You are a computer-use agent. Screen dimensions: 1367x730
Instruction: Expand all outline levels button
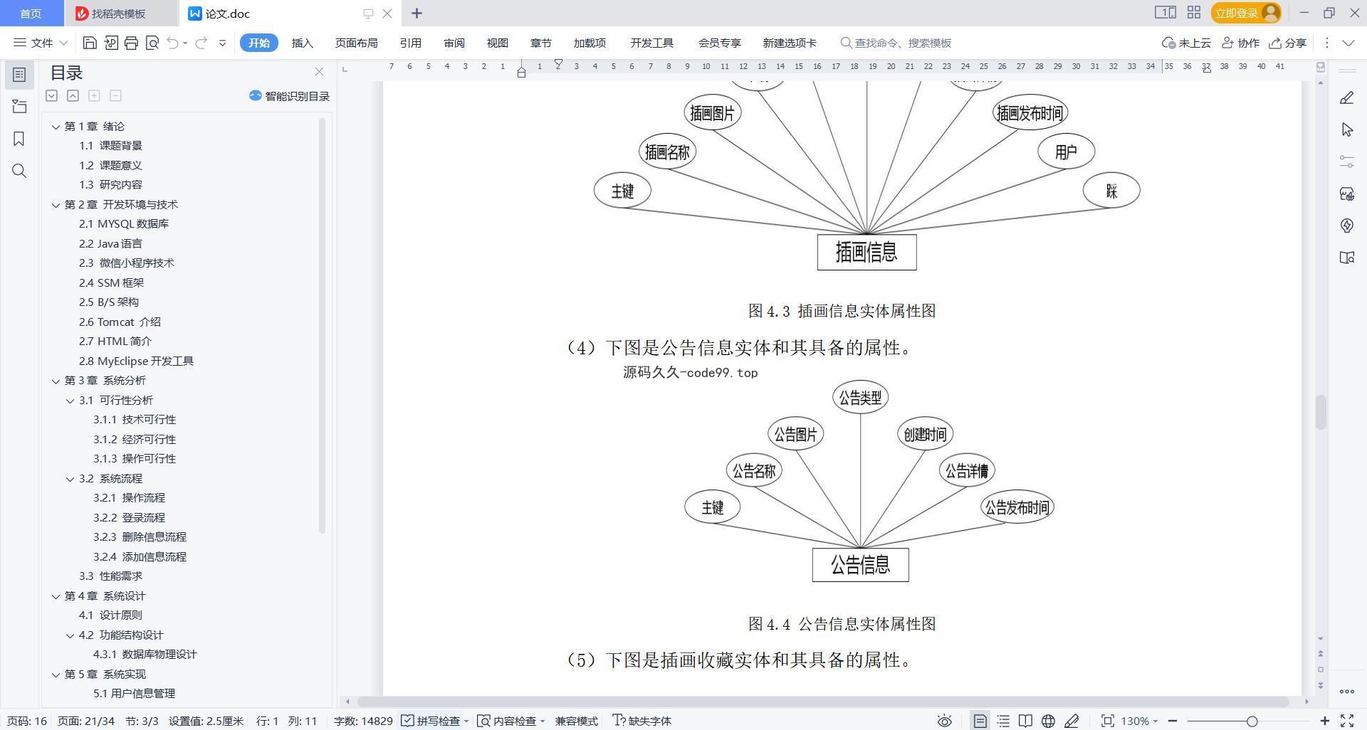coord(51,95)
